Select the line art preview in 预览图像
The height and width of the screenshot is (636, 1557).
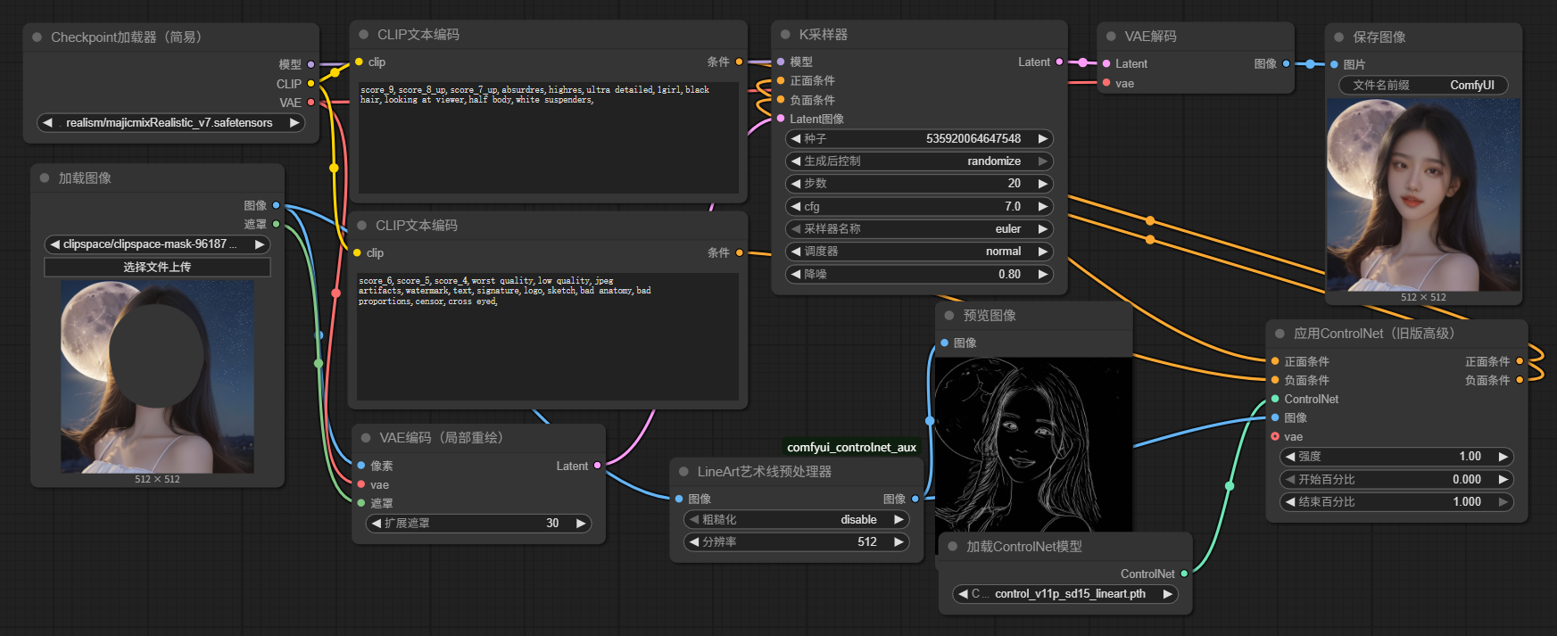pos(1033,445)
